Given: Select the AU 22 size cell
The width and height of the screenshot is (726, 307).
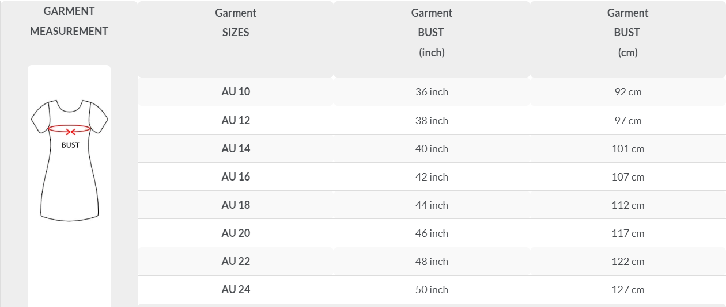Looking at the screenshot, I should 236,262.
